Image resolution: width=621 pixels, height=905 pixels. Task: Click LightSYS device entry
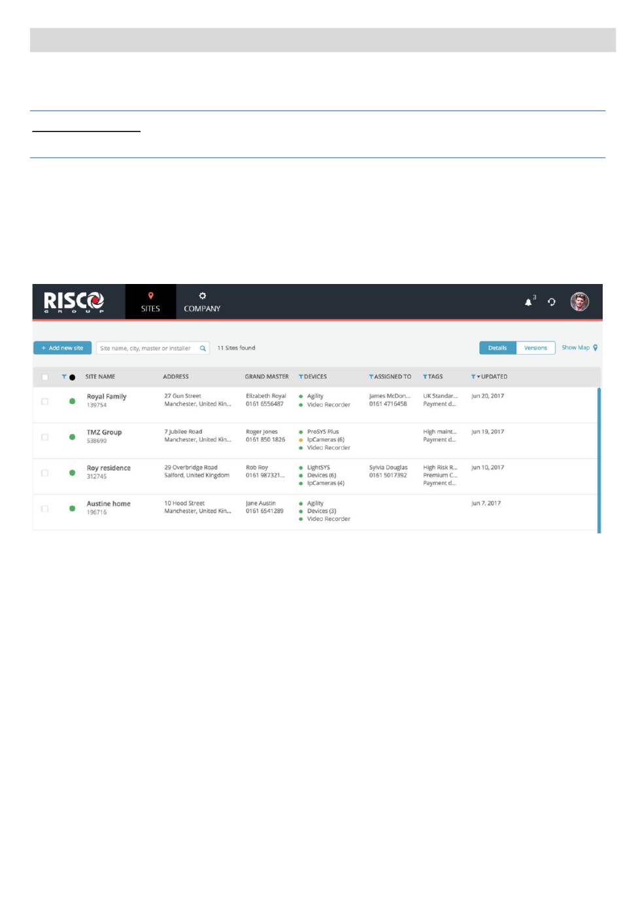coord(318,467)
